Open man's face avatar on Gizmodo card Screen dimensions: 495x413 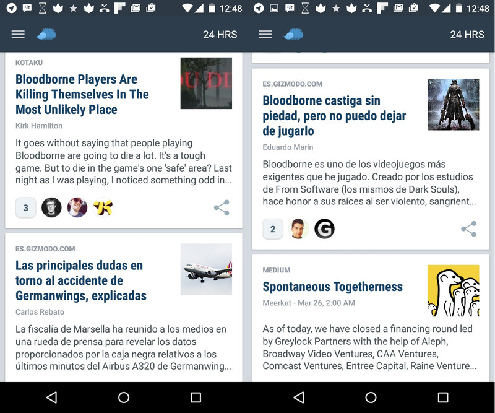coord(299,228)
